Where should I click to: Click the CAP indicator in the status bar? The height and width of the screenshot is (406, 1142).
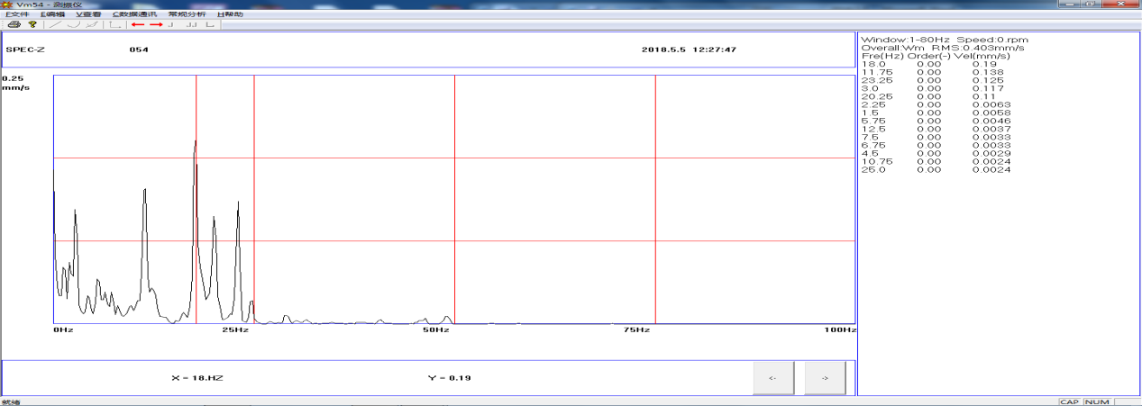[1070, 401]
